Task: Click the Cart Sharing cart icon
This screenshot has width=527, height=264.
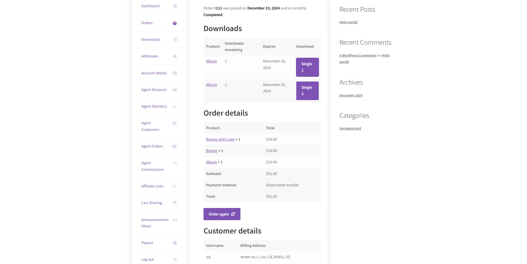Action: pos(175,203)
